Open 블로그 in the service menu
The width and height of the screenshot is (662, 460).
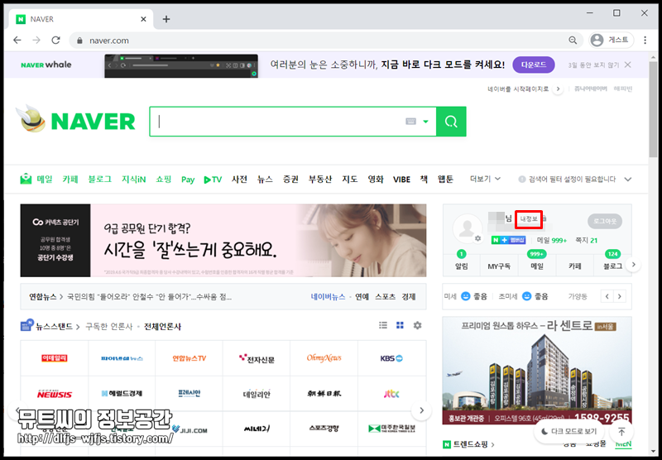click(x=99, y=180)
